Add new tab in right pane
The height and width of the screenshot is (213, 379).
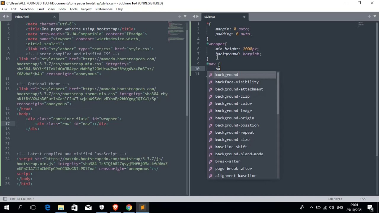point(370,16)
